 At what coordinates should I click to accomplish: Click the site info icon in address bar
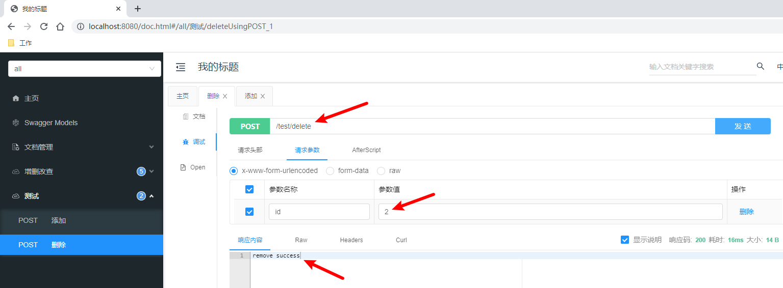(80, 26)
